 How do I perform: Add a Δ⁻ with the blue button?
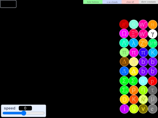pos(124,71)
